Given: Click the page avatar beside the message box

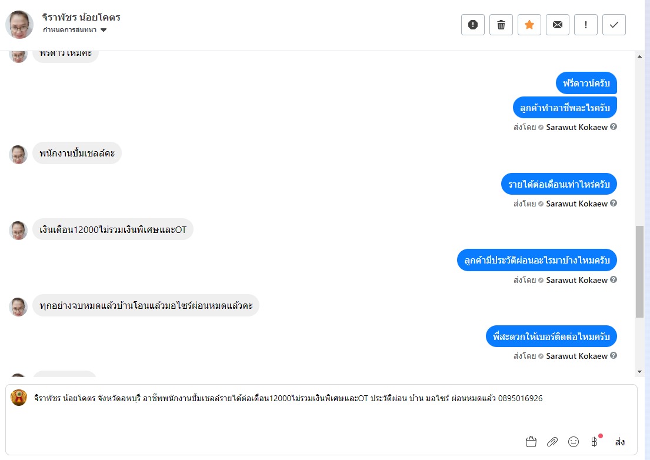Looking at the screenshot, I should [19, 398].
